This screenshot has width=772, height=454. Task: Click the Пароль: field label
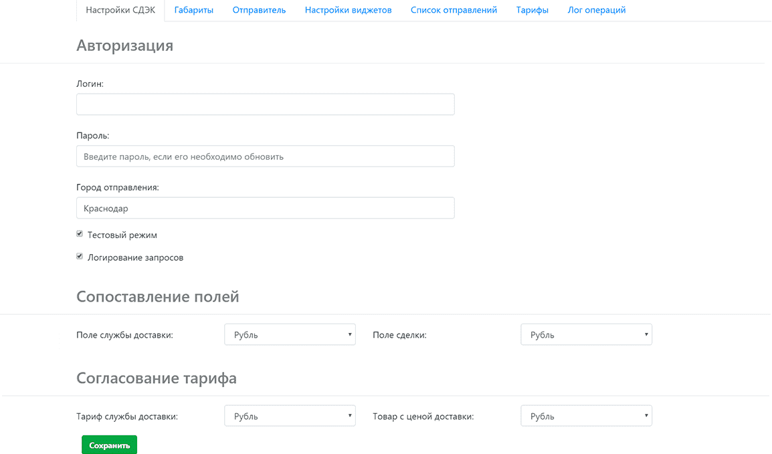click(93, 136)
